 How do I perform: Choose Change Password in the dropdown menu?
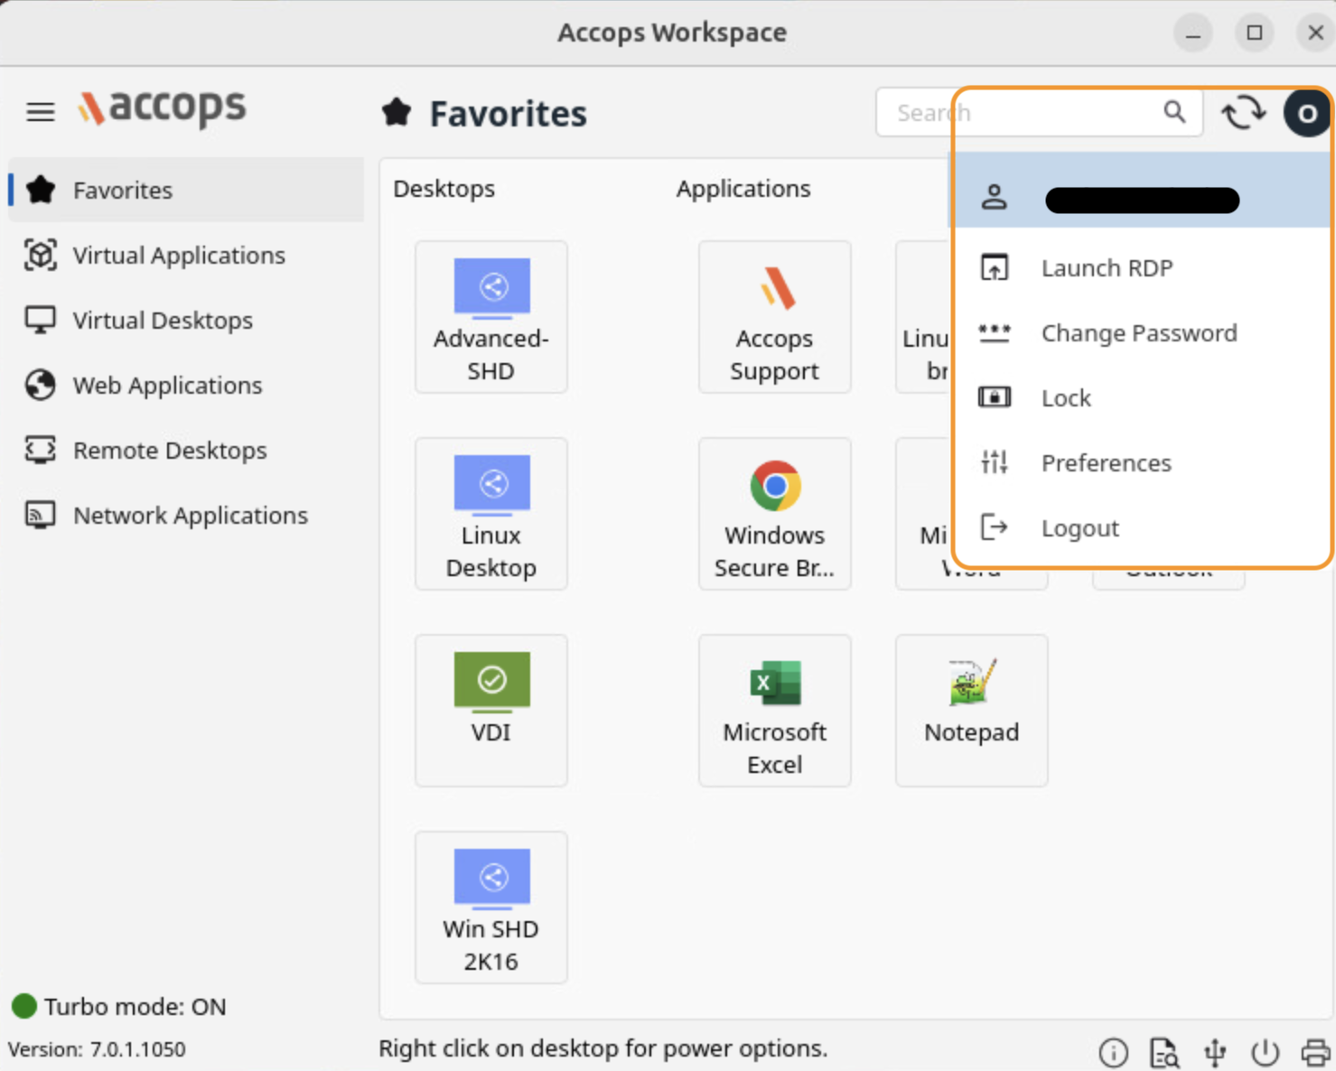[x=1138, y=333]
